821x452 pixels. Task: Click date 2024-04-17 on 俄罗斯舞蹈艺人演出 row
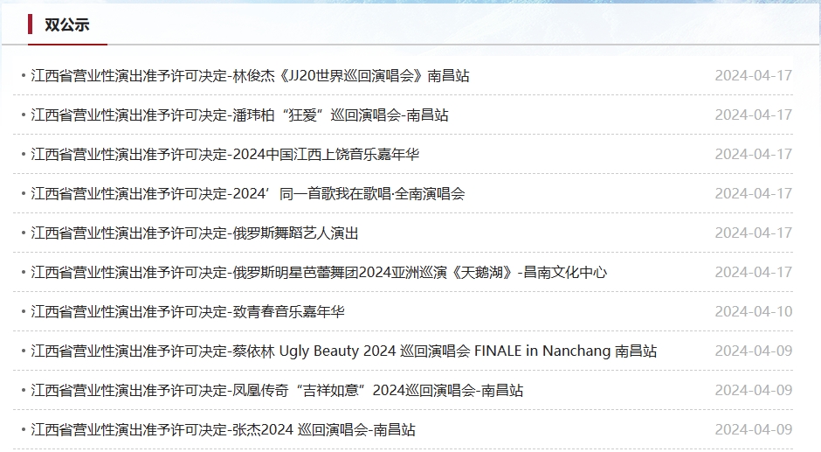(754, 233)
